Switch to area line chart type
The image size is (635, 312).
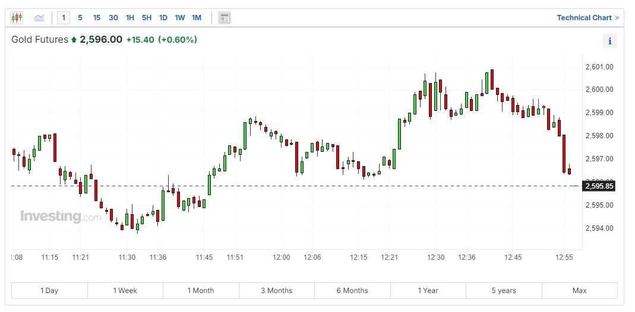39,18
